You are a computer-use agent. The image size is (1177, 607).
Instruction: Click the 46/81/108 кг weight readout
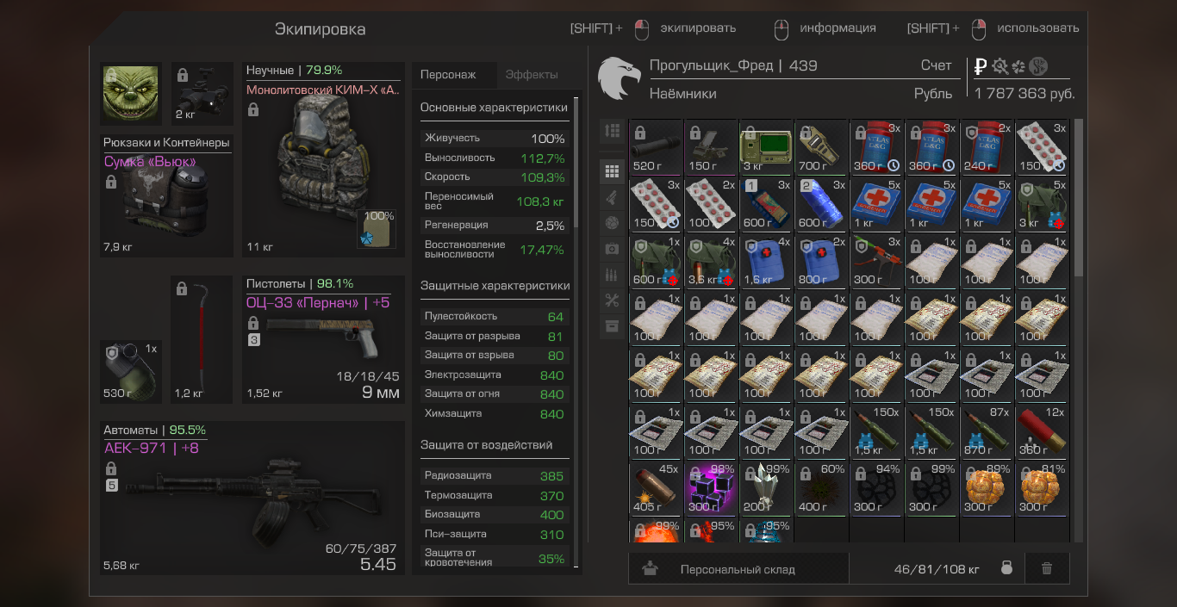[937, 569]
